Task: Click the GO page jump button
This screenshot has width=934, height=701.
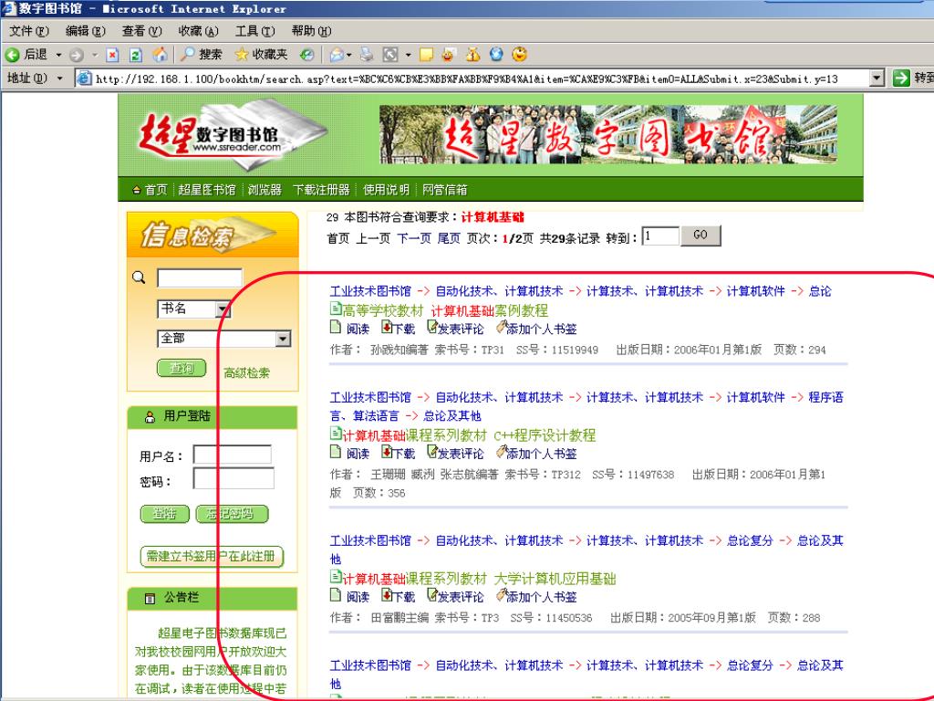Action: [700, 235]
